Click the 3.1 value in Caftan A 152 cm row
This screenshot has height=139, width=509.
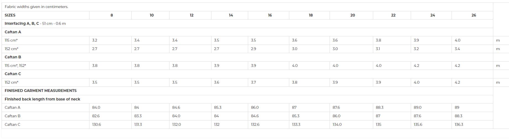point(378,49)
